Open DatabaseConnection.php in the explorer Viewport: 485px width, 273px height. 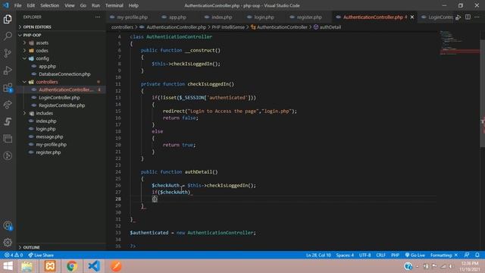pyautogui.click(x=64, y=74)
